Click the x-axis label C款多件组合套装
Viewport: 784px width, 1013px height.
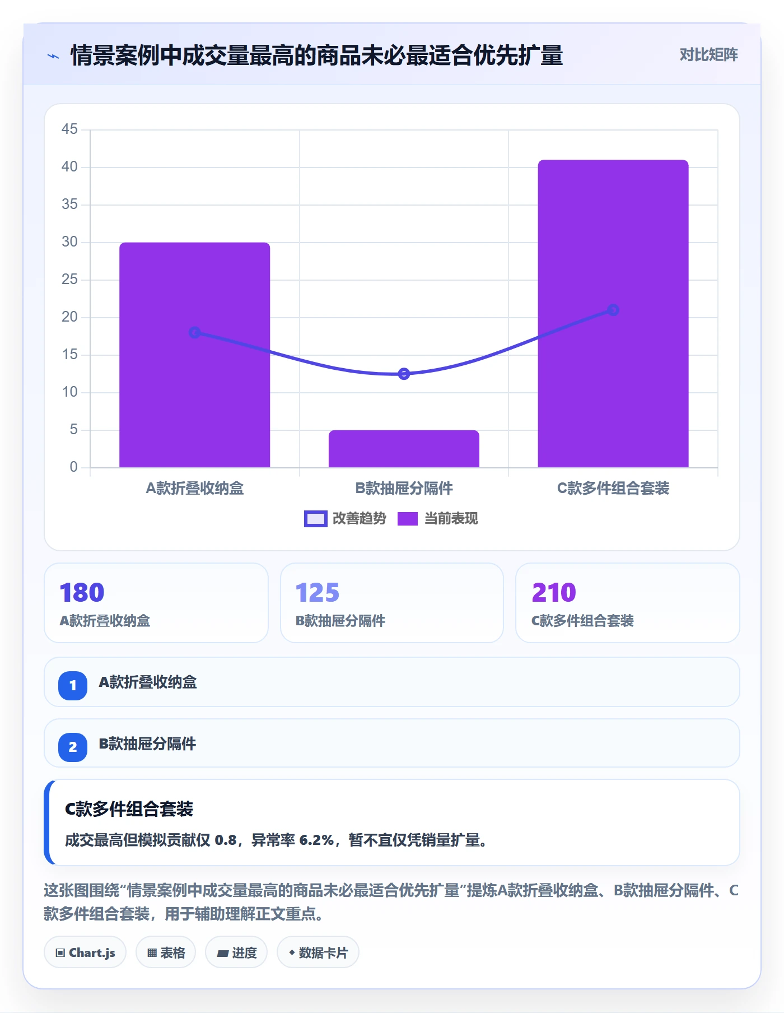[x=613, y=489]
